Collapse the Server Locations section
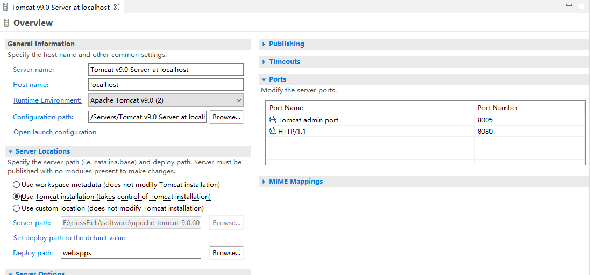The height and width of the screenshot is (275, 590). pos(11,151)
